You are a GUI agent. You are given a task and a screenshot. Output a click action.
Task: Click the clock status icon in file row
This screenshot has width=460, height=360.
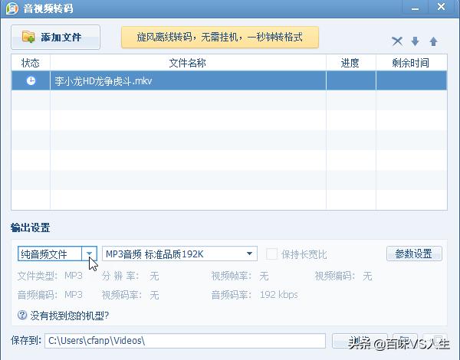click(x=31, y=80)
